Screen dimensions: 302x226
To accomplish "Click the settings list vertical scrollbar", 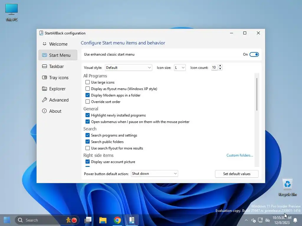I will 257,94.
